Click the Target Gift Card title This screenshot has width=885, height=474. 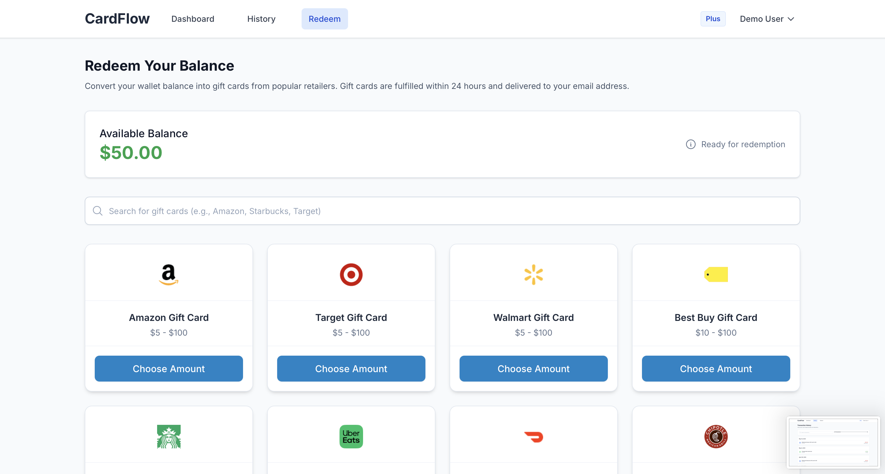point(351,317)
